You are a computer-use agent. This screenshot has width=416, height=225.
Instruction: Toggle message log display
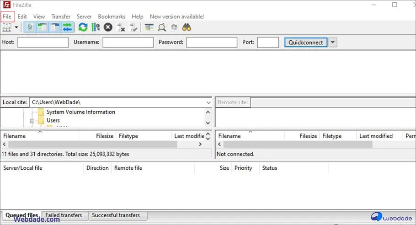point(29,27)
